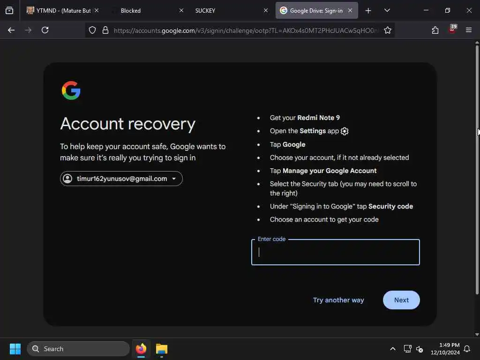Screen dimensions: 480x360
Task: Close the Blocked tab
Action: [x=181, y=10]
